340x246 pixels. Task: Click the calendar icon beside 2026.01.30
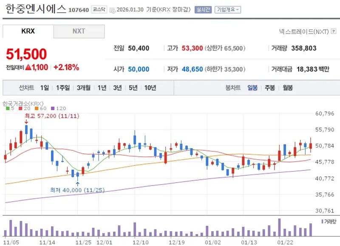click(x=113, y=10)
